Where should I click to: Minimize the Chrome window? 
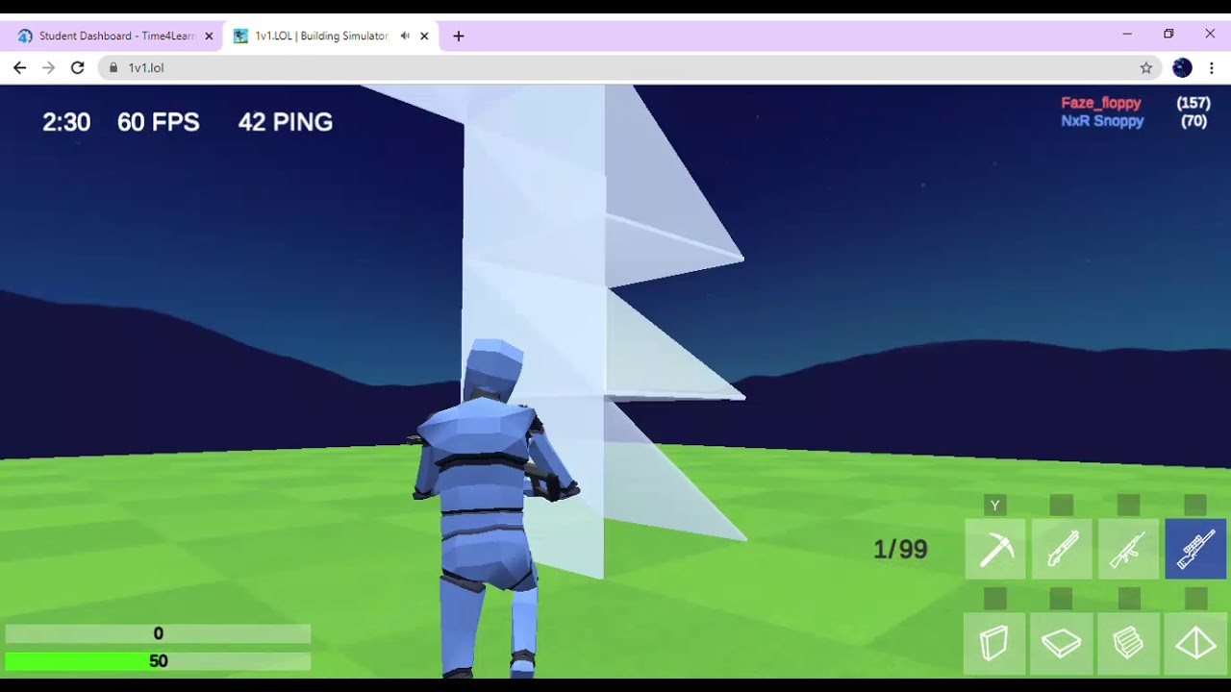click(1127, 34)
